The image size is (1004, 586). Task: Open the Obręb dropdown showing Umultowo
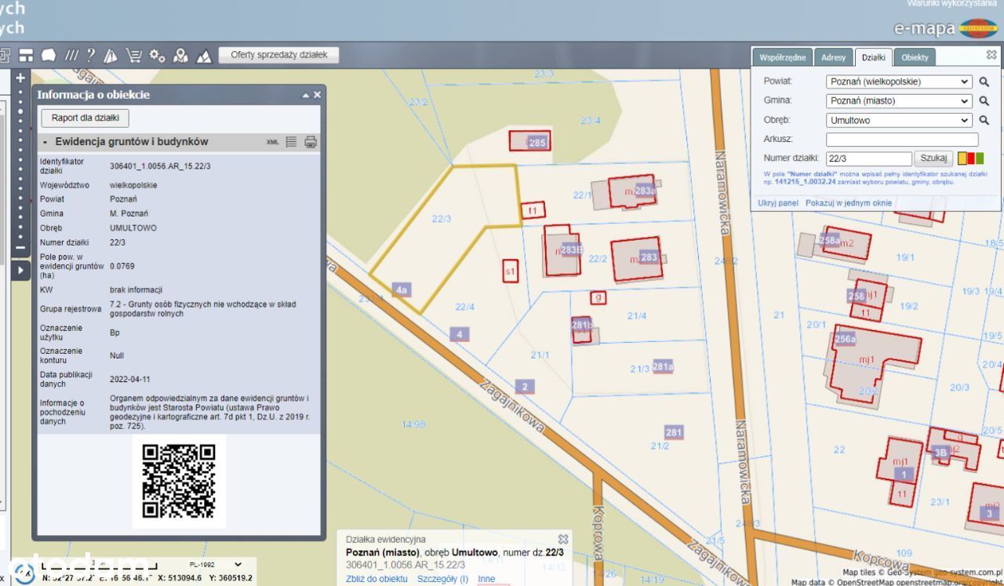pos(899,121)
